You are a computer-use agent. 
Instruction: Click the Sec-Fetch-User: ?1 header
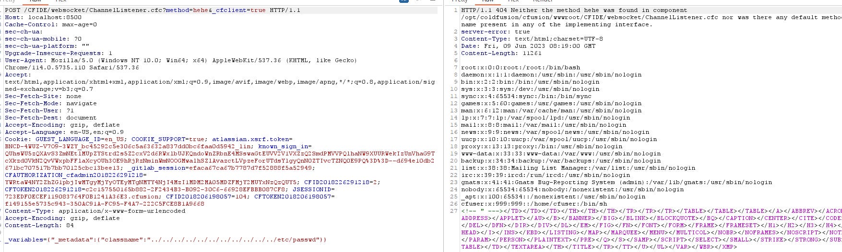[39, 110]
